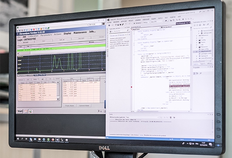Click the pause icon in remote toolbar

[x=104, y=24]
